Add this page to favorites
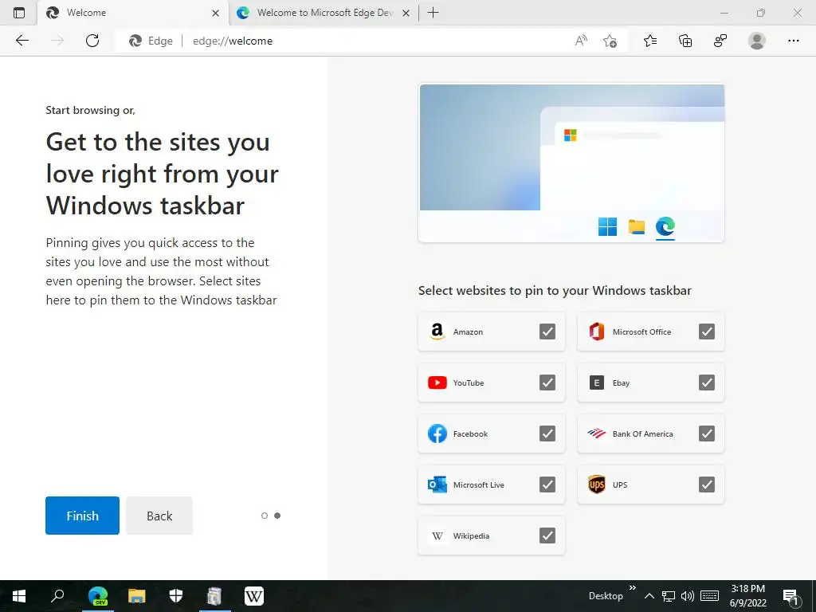The width and height of the screenshot is (816, 612). click(610, 41)
